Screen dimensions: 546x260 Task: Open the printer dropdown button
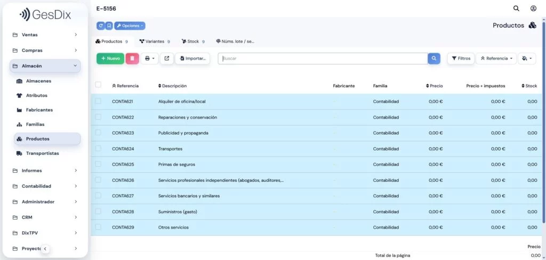tap(149, 58)
